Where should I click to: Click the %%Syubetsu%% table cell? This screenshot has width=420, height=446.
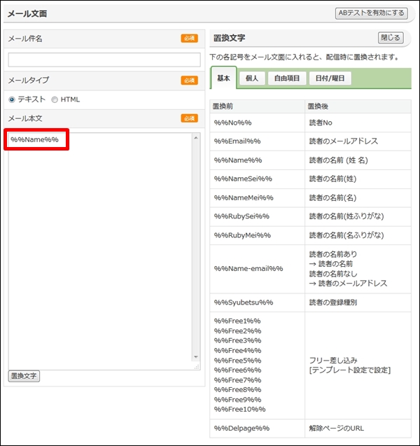[x=258, y=302]
